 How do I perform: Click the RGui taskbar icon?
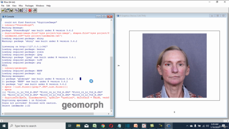tap(169, 126)
